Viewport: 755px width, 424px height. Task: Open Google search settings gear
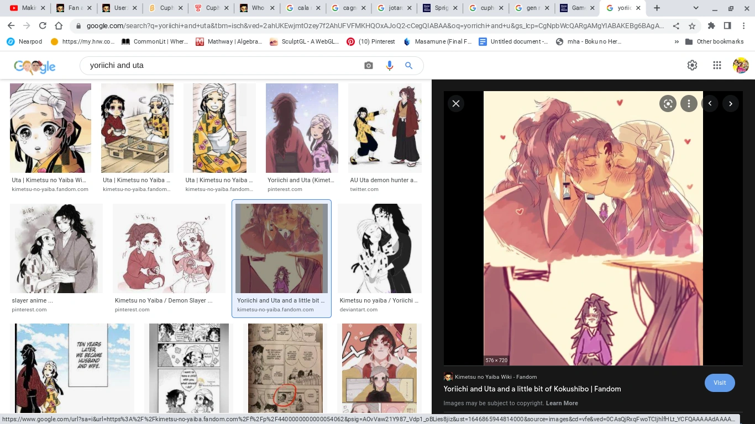(x=692, y=65)
